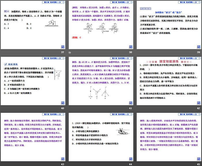Click the corner navigation icon on slide 44
This screenshot has height=166, width=202.
pos(131,159)
